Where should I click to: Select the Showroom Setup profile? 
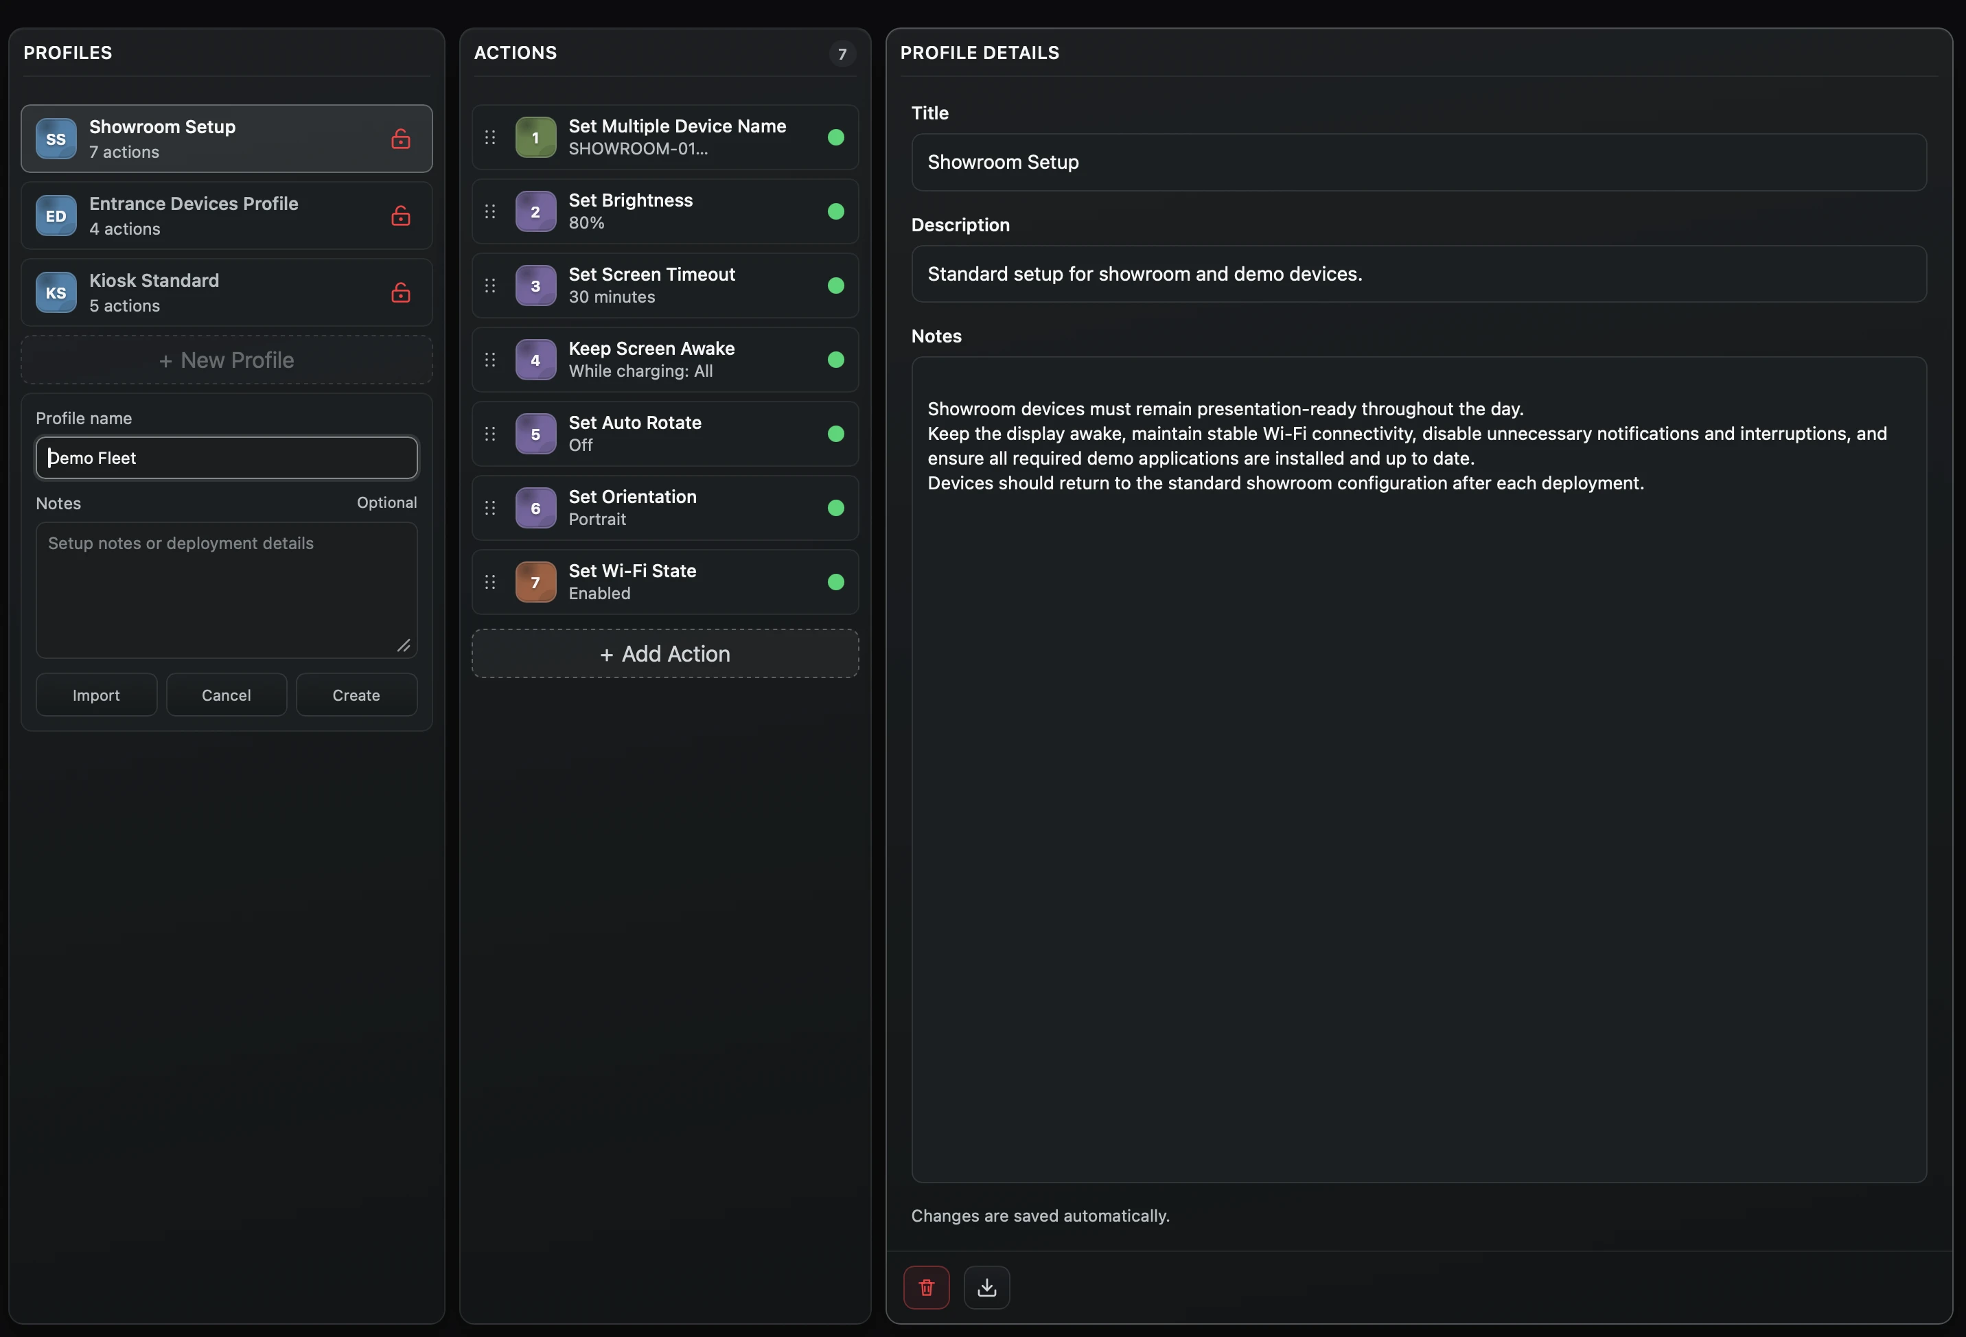[227, 139]
